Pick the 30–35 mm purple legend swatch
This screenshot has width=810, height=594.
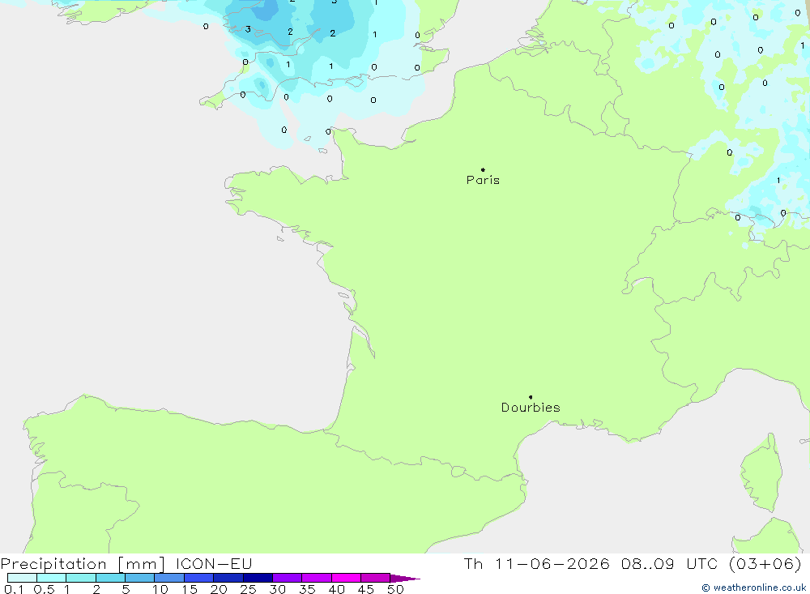click(288, 578)
